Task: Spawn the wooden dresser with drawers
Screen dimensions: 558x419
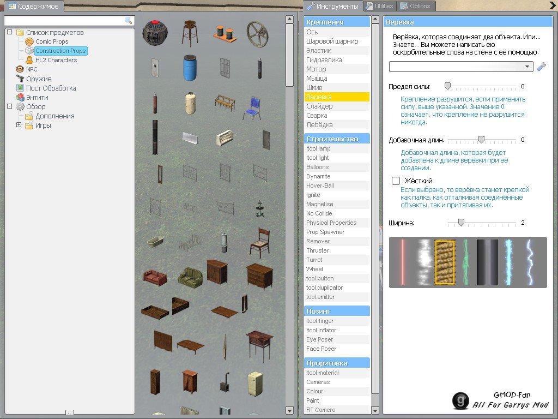Action: [260, 277]
